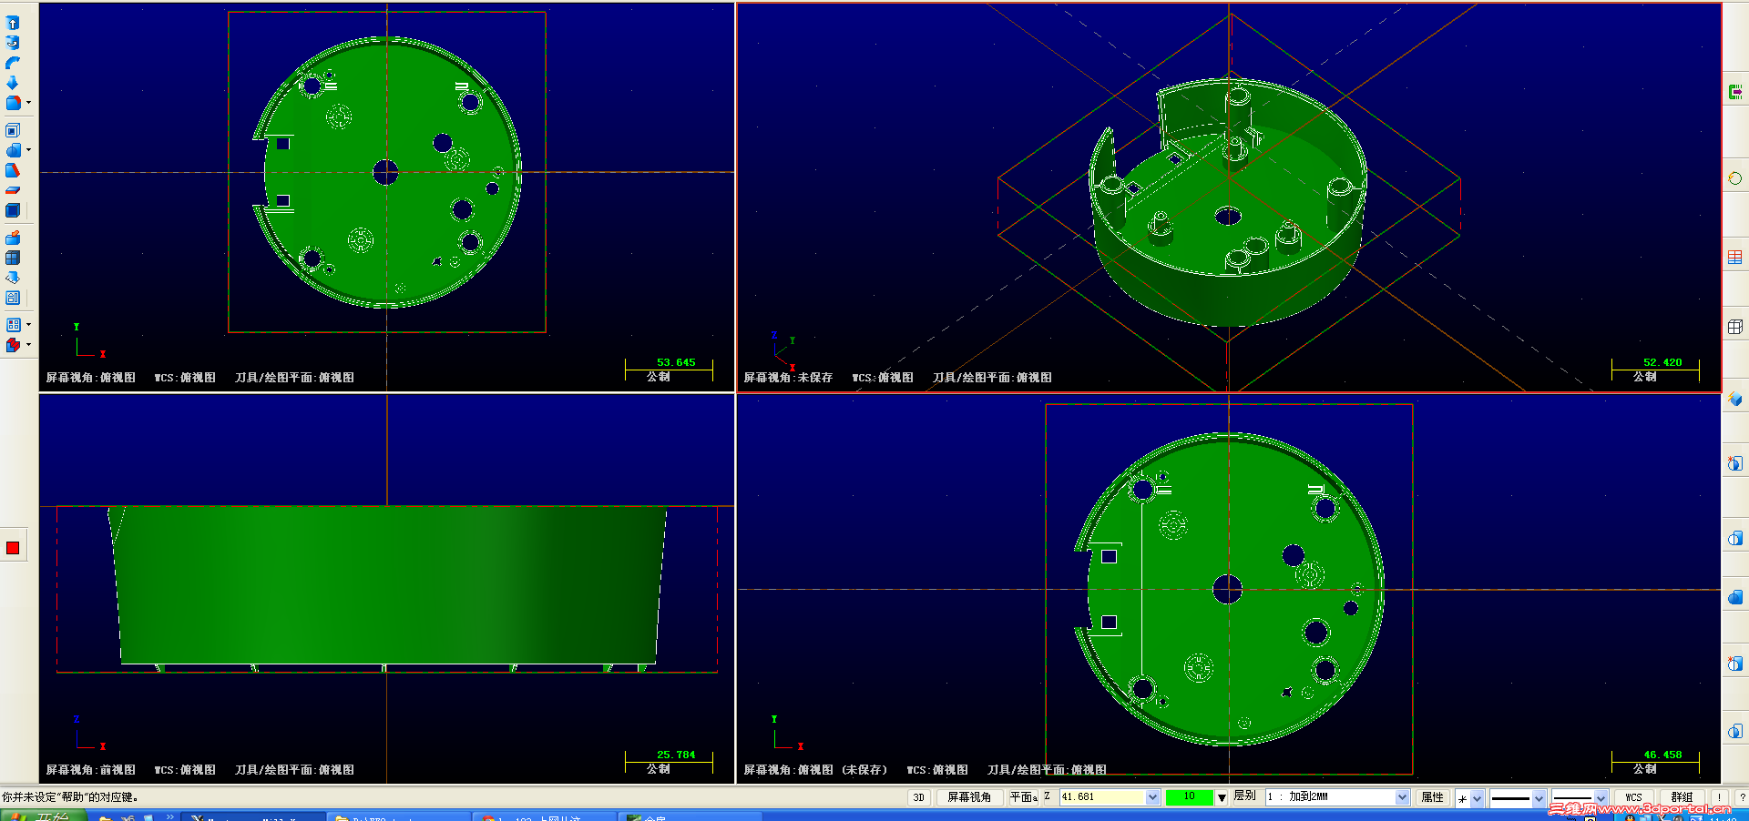Click the 屏幕视角 status bar button
The image size is (1749, 821).
click(968, 797)
